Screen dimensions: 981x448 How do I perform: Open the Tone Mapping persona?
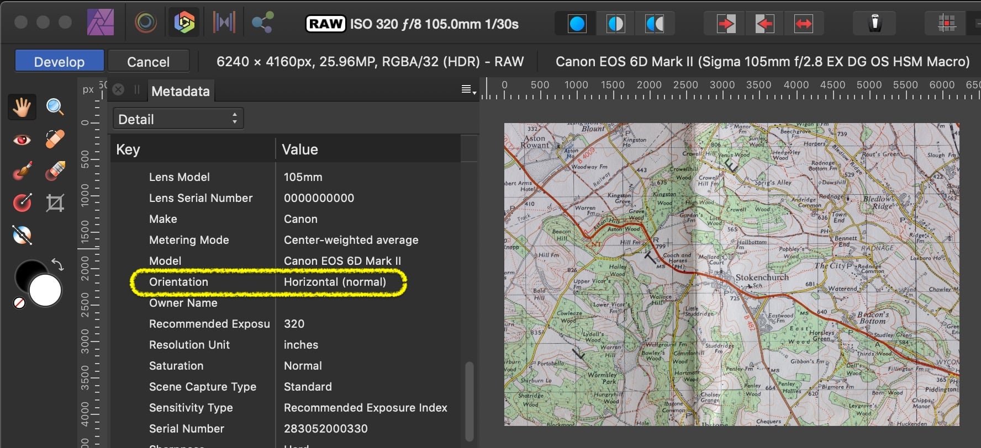(224, 23)
